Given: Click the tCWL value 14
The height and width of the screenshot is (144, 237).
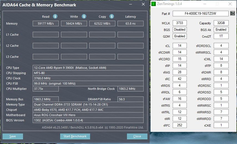Looking at the screenshot, I should [x=221, y=59].
